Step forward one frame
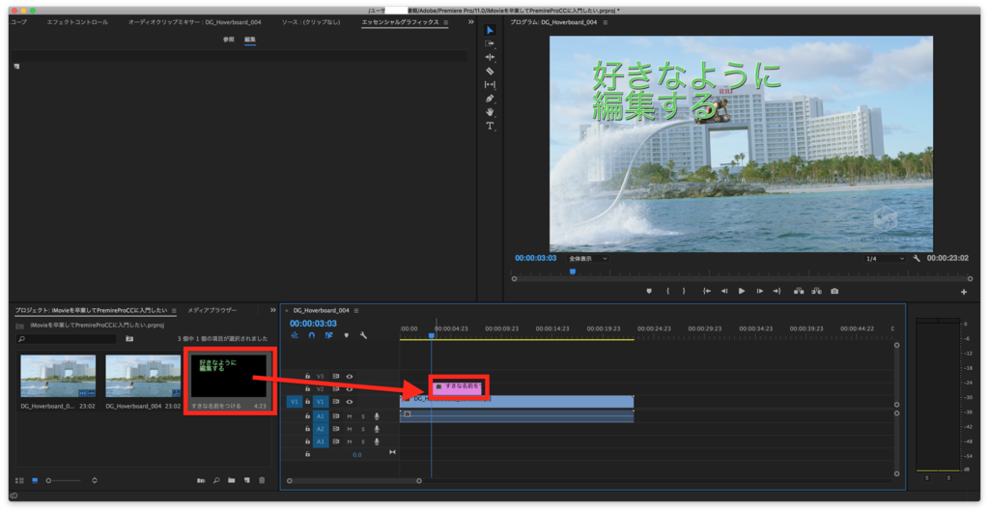Image resolution: width=989 pixels, height=512 pixels. pos(759,292)
